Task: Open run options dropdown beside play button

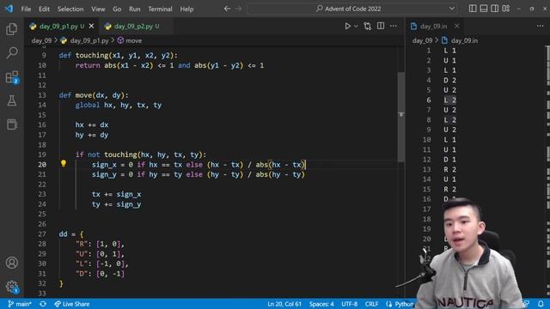Action: [x=356, y=27]
